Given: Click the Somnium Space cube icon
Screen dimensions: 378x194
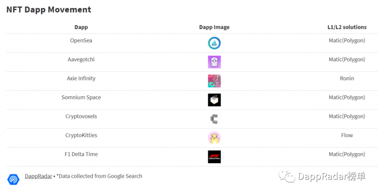Looking at the screenshot, I should click(x=214, y=100).
